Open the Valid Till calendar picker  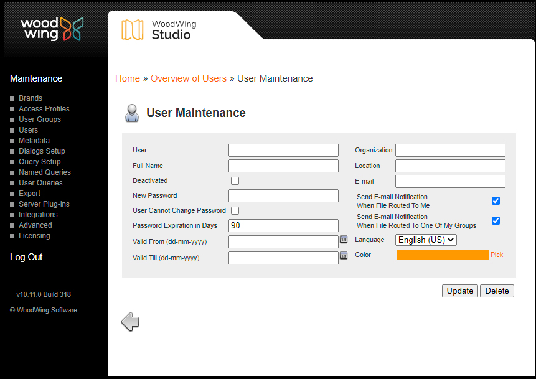(x=344, y=256)
